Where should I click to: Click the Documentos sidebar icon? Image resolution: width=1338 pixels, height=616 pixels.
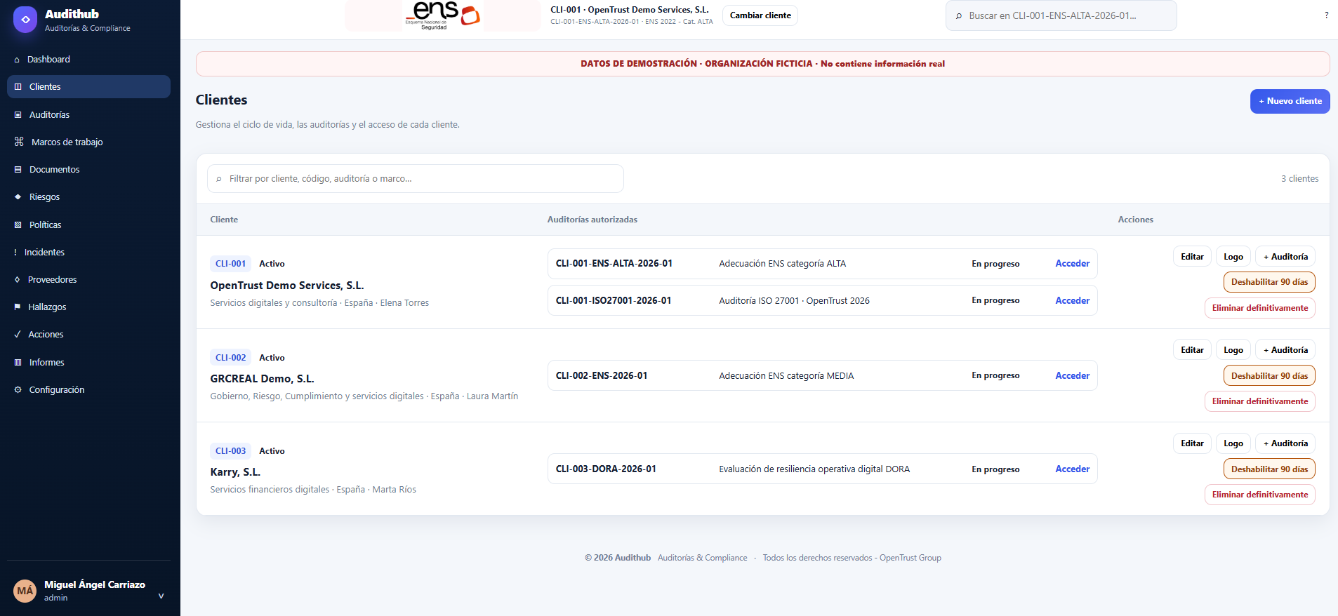pos(18,170)
